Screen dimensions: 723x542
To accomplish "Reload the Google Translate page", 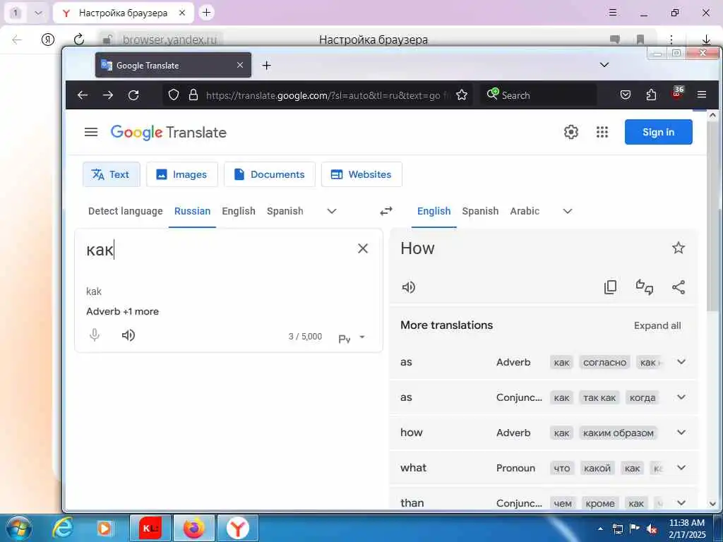I will 133,95.
